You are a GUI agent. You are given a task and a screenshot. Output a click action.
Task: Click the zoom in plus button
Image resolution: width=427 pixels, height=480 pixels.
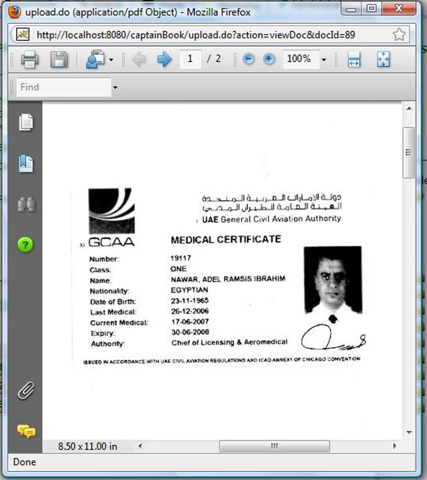(x=268, y=59)
